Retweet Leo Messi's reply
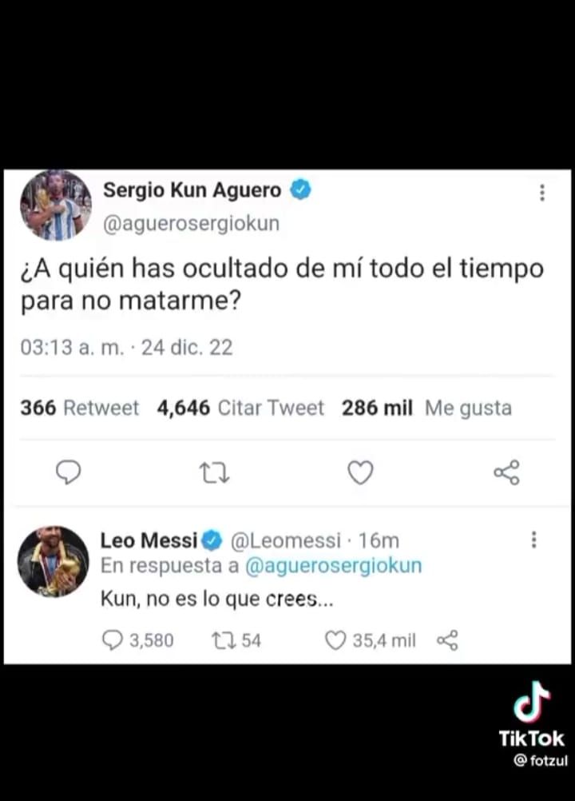 coord(220,640)
